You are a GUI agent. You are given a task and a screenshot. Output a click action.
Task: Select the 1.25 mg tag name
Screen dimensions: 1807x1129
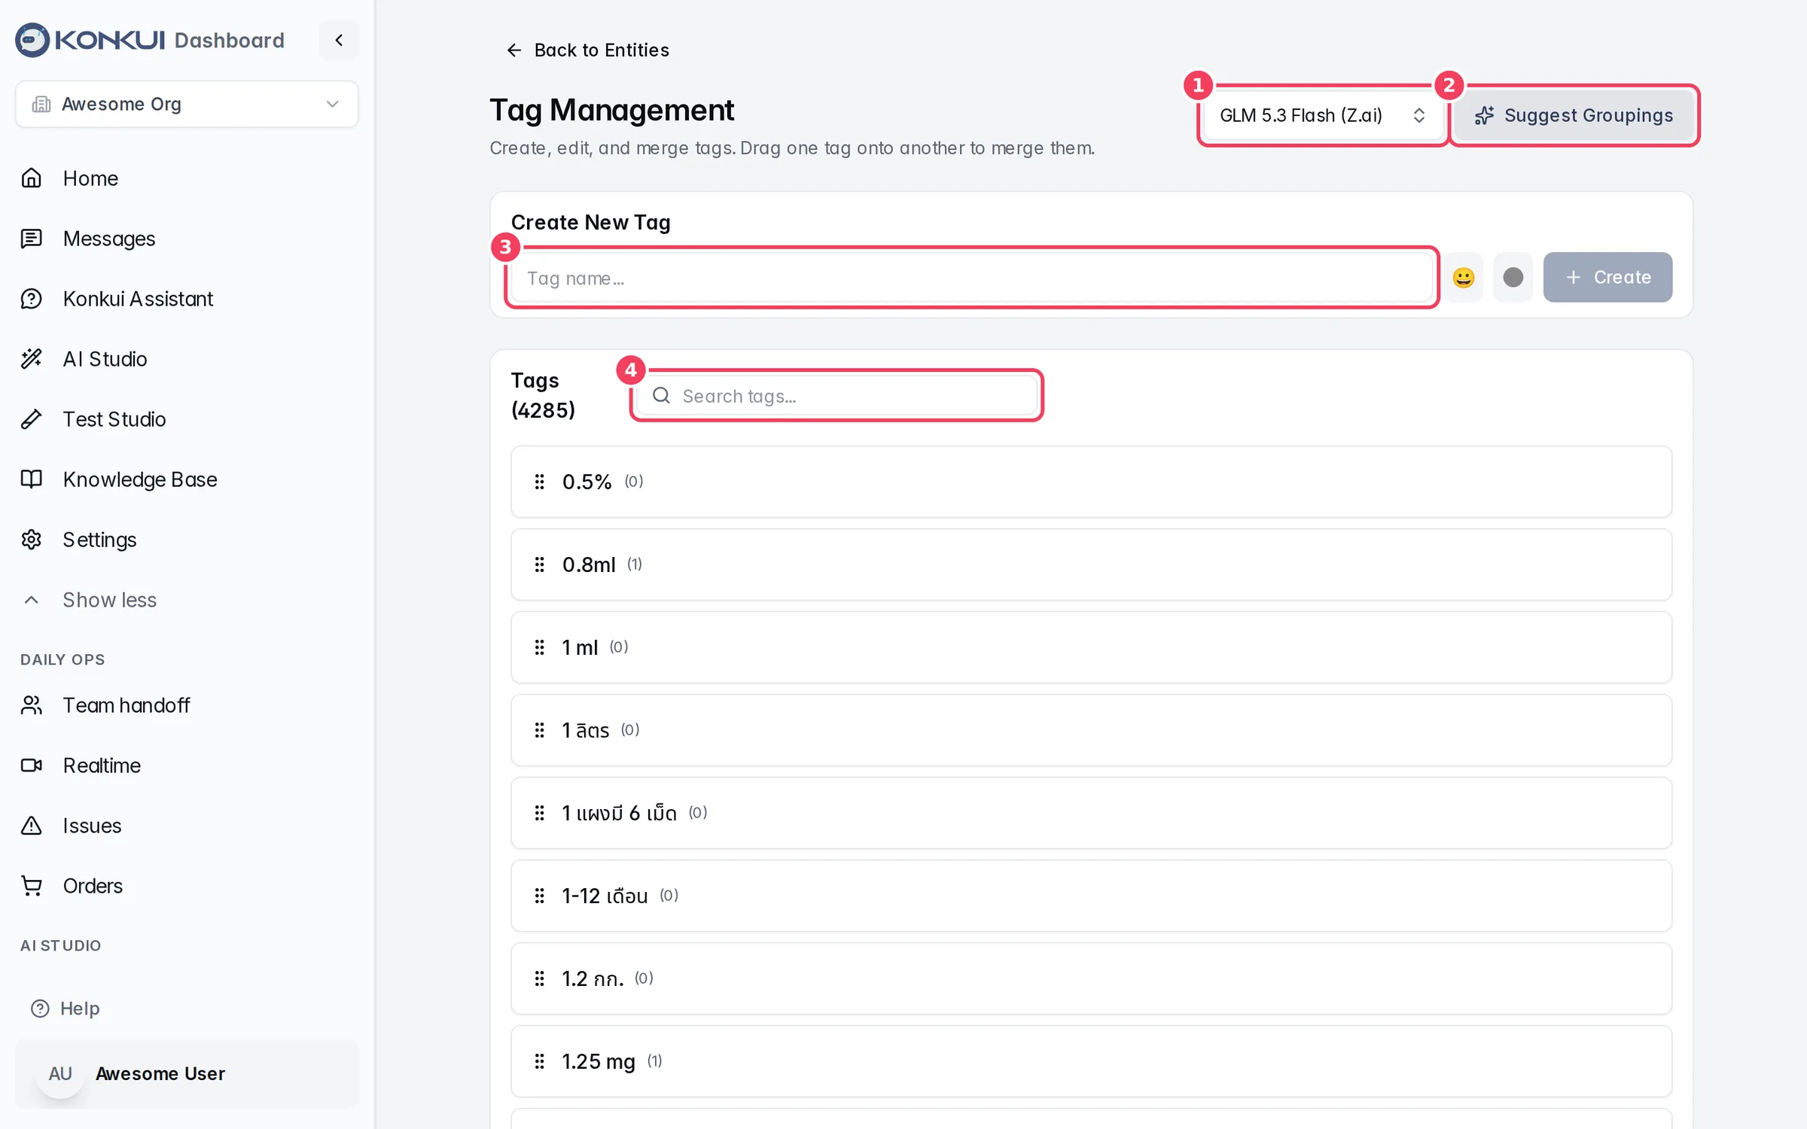pyautogui.click(x=599, y=1061)
